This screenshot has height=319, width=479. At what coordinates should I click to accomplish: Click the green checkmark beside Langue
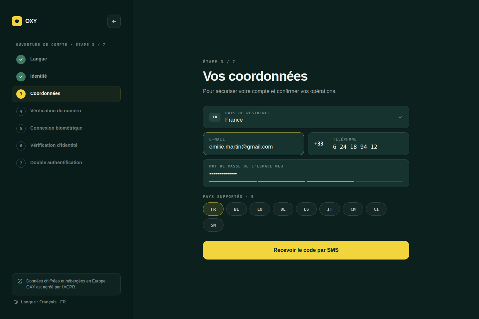[21, 59]
